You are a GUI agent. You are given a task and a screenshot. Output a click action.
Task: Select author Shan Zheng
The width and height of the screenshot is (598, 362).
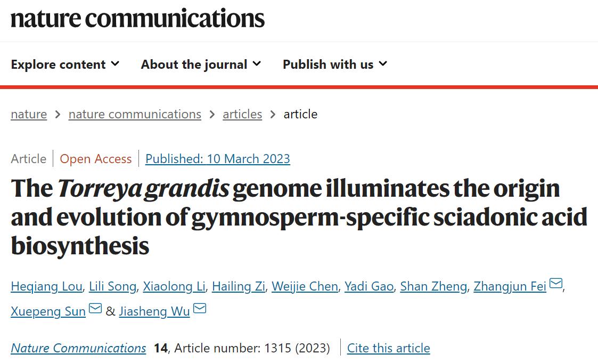[433, 286]
